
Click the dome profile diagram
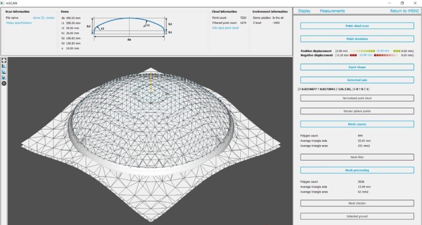pyautogui.click(x=130, y=29)
